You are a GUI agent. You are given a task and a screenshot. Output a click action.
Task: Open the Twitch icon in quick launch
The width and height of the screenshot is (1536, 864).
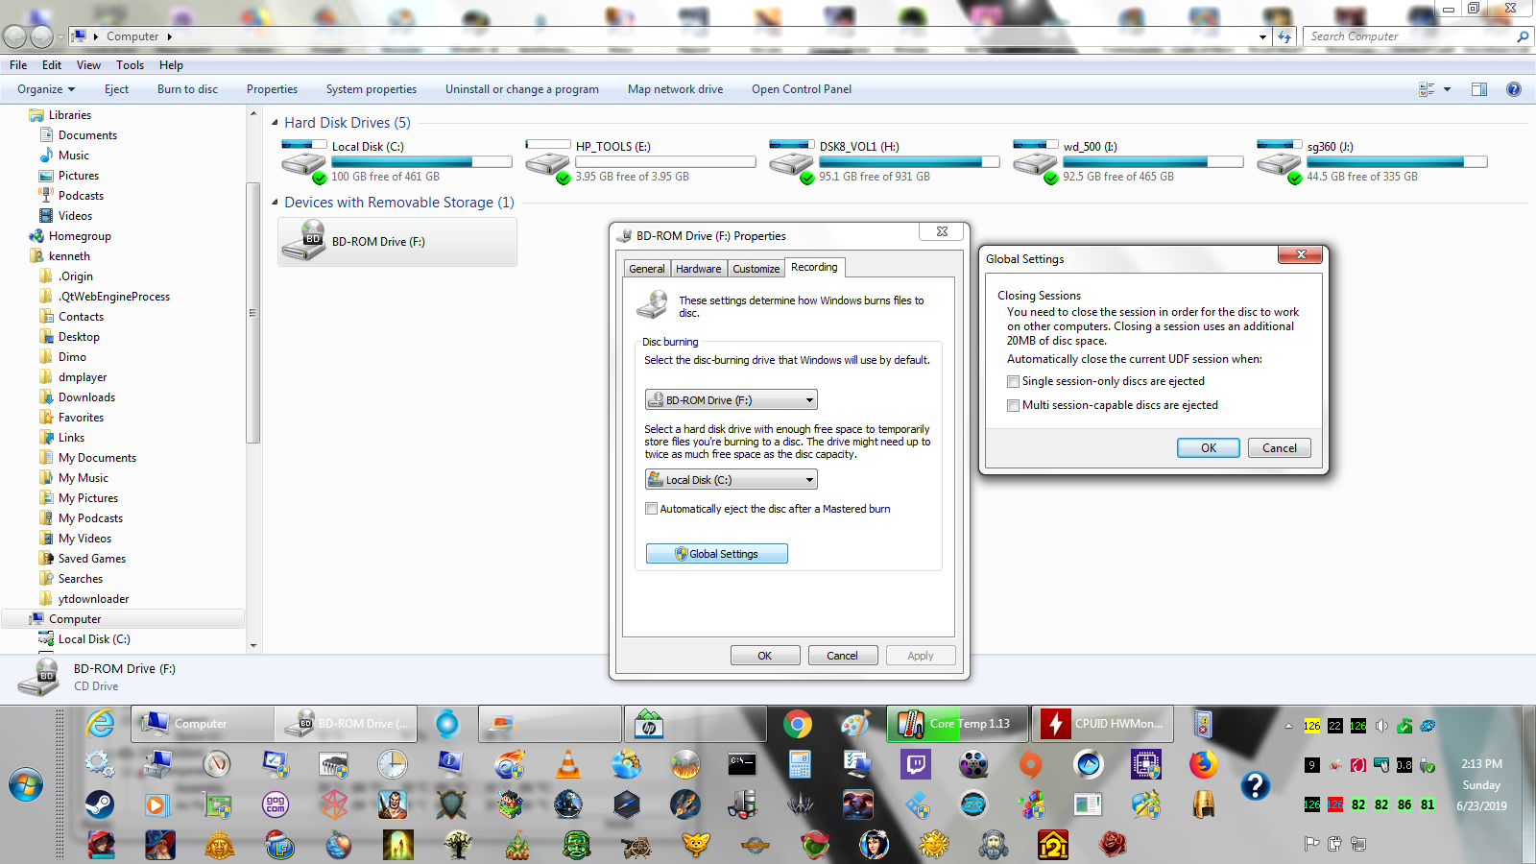pos(916,764)
